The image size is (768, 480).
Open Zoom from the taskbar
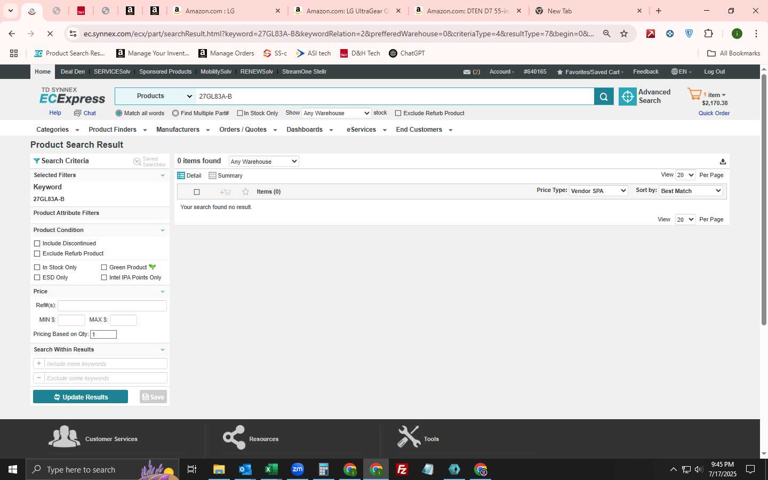click(x=298, y=469)
